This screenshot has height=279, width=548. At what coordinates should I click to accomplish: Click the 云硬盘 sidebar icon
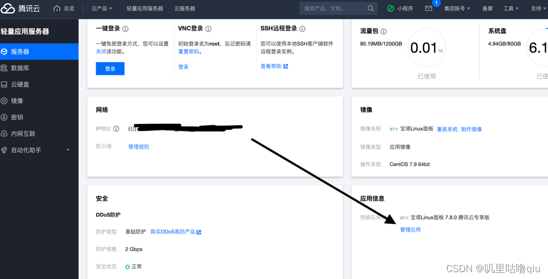4,84
